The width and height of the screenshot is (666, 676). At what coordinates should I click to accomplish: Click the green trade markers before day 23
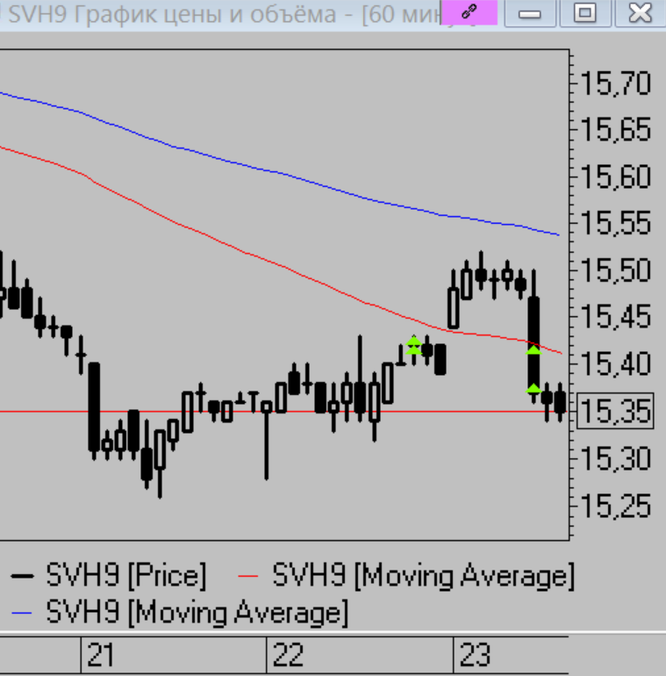pos(414,345)
